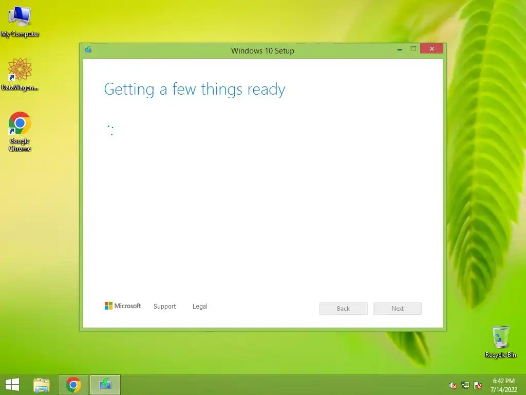
Task: Open My Computer desktop icon
Action: [20, 21]
